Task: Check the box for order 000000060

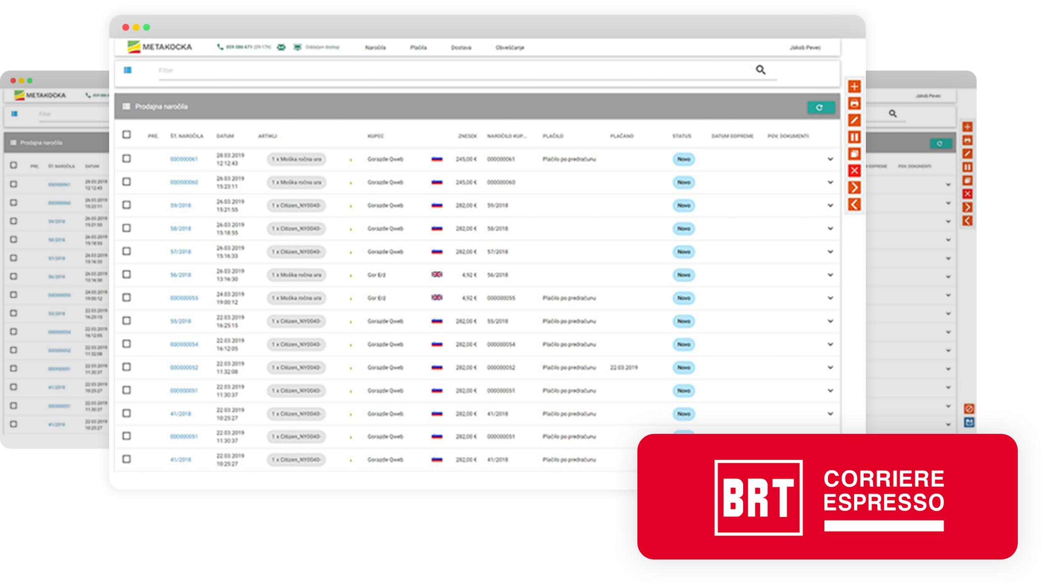Action: point(126,181)
